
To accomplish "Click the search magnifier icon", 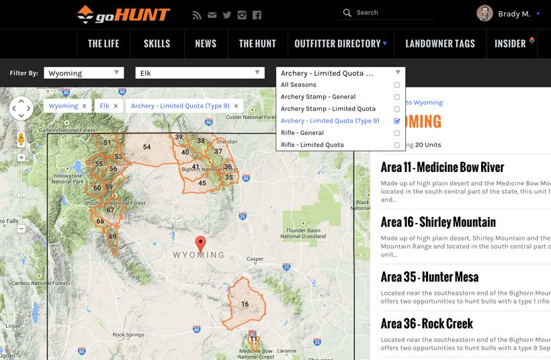I will [x=347, y=13].
